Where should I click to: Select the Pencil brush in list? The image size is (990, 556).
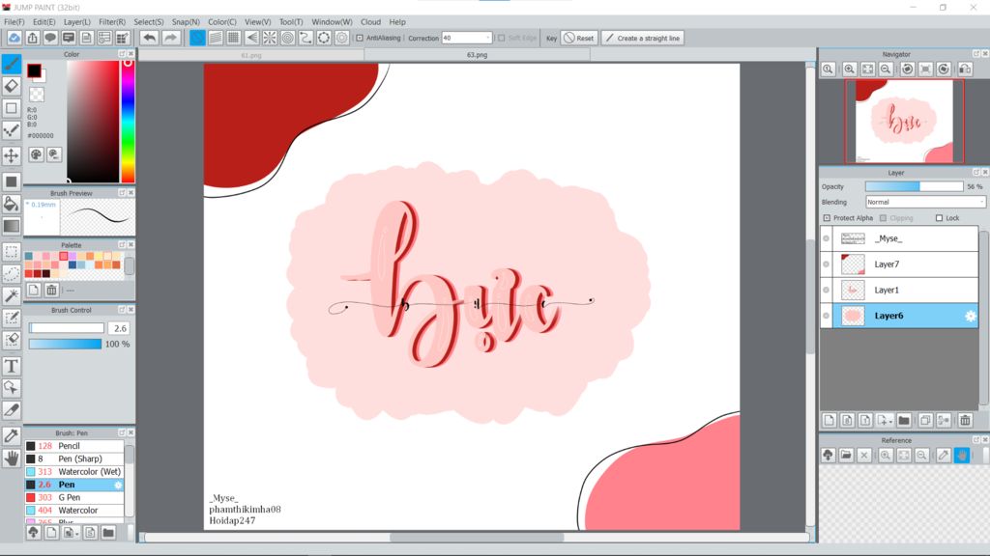(x=74, y=446)
